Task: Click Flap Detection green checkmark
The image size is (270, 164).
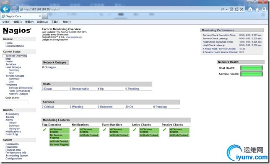Action: pos(44,130)
